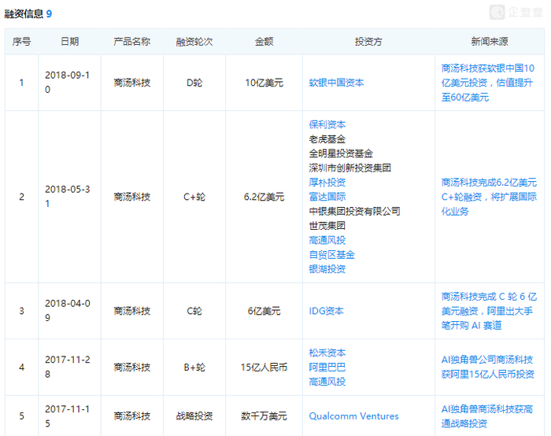Click investor text 全明星投资基金

tap(341, 153)
